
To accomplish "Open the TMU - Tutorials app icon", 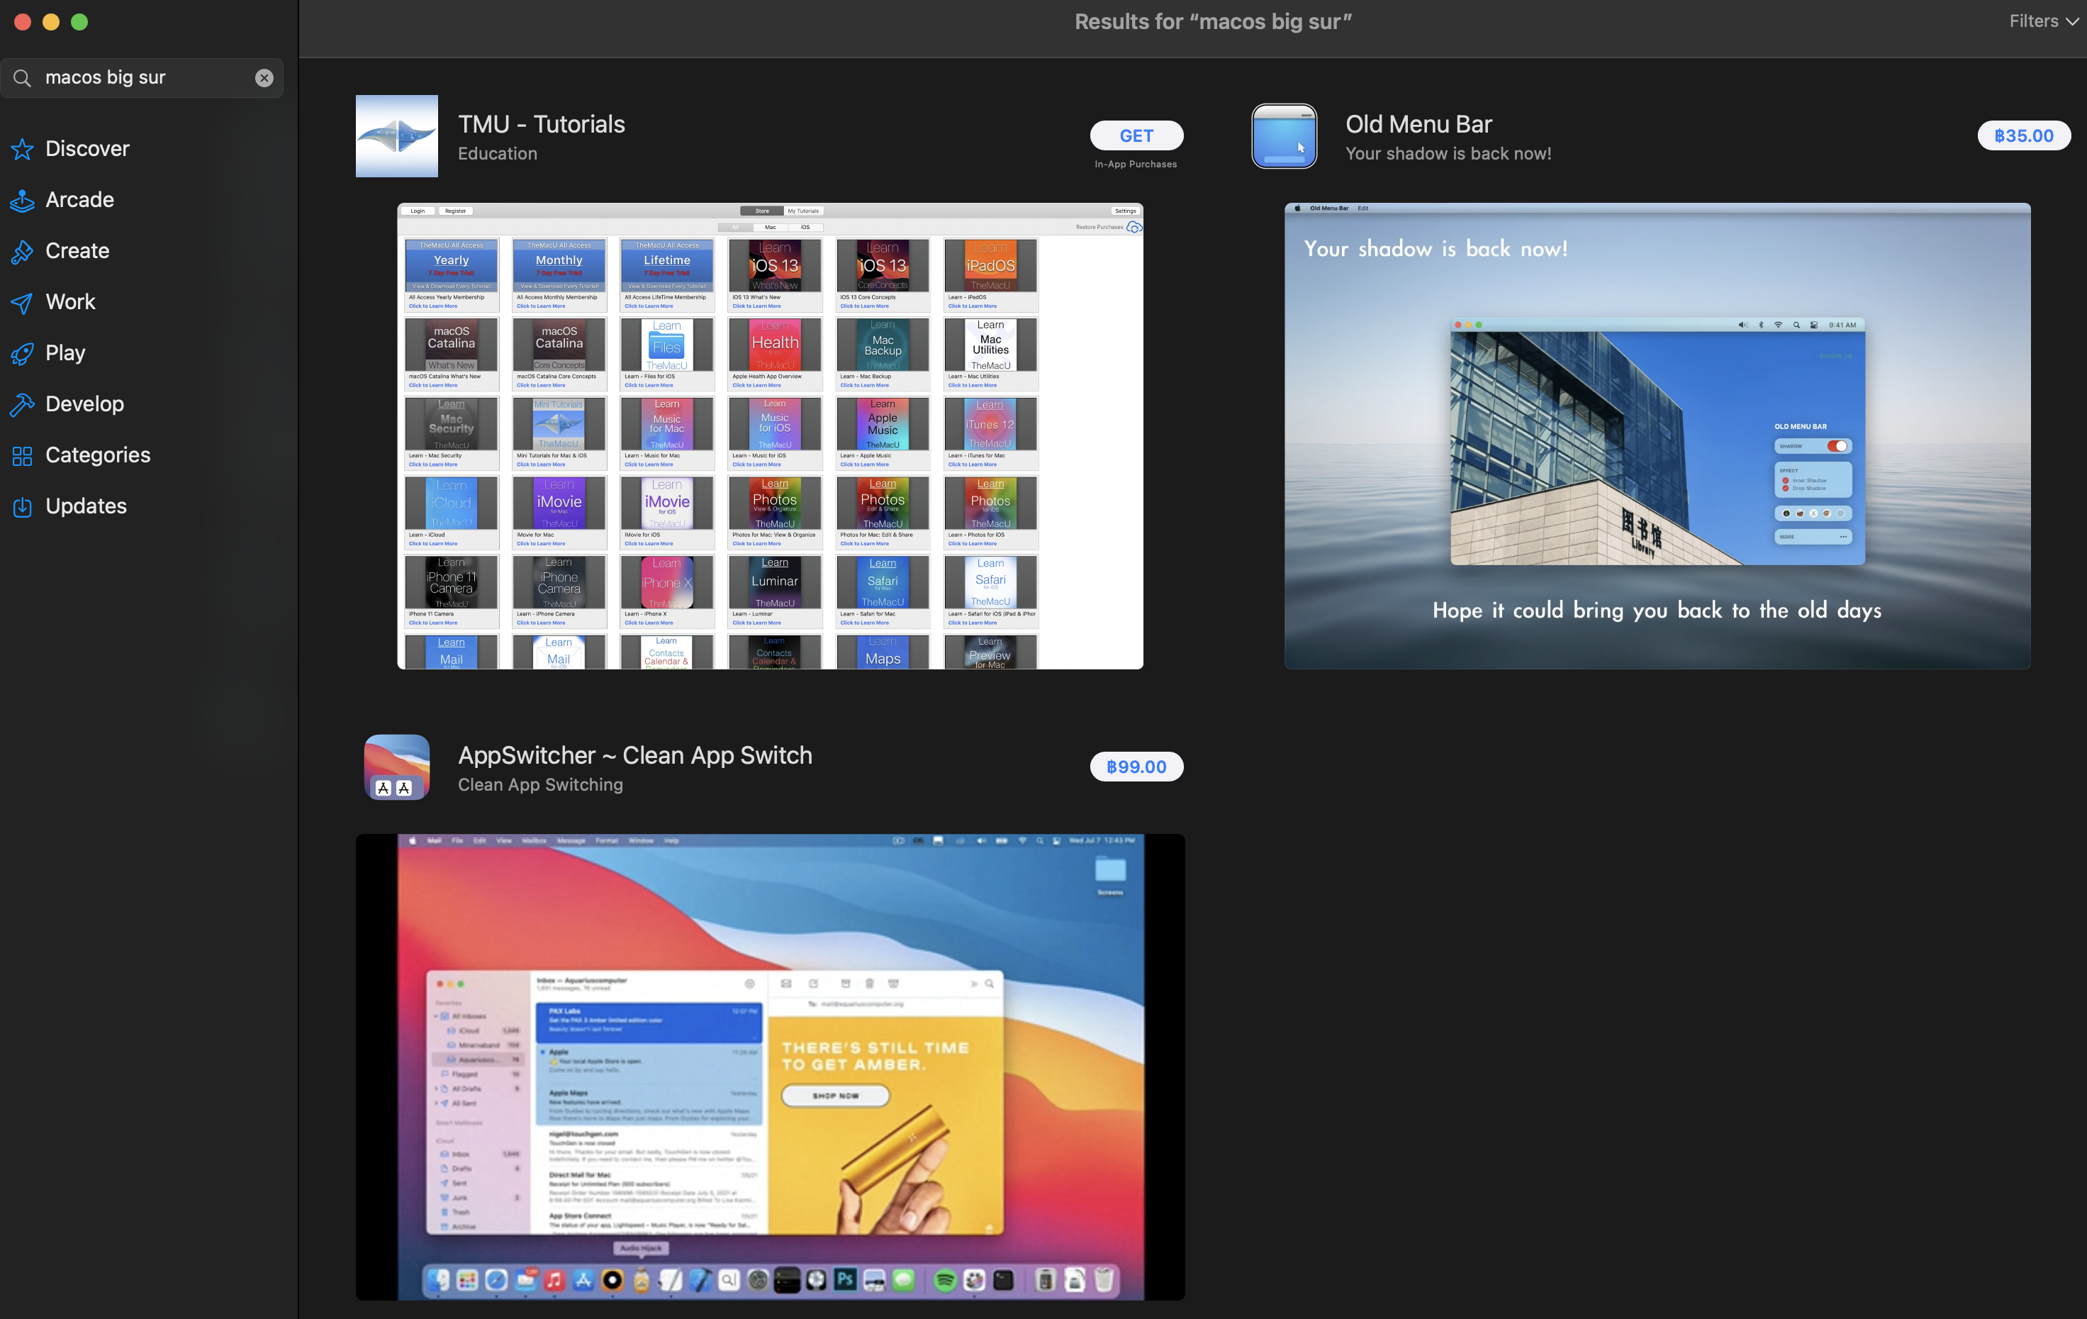I will (x=396, y=136).
